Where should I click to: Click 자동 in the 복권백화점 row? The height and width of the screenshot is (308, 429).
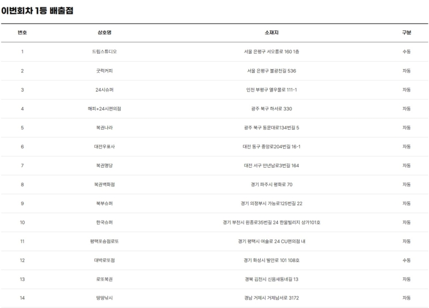coord(406,184)
